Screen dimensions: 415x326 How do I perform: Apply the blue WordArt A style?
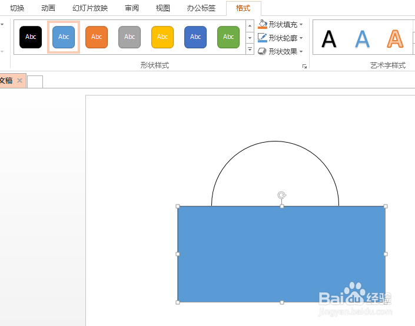click(362, 39)
